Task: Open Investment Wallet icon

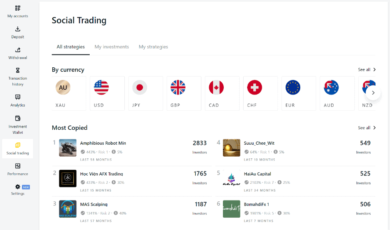Action: [x=18, y=118]
